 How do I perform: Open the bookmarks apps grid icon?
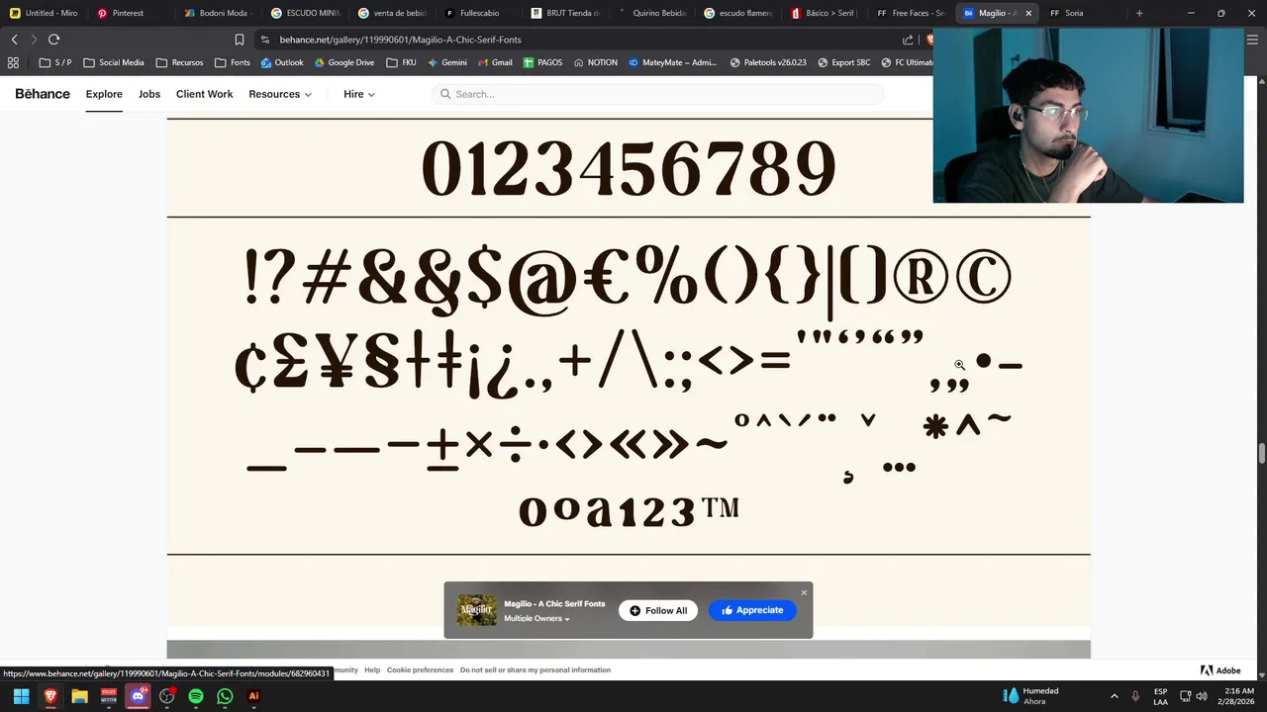[x=15, y=62]
